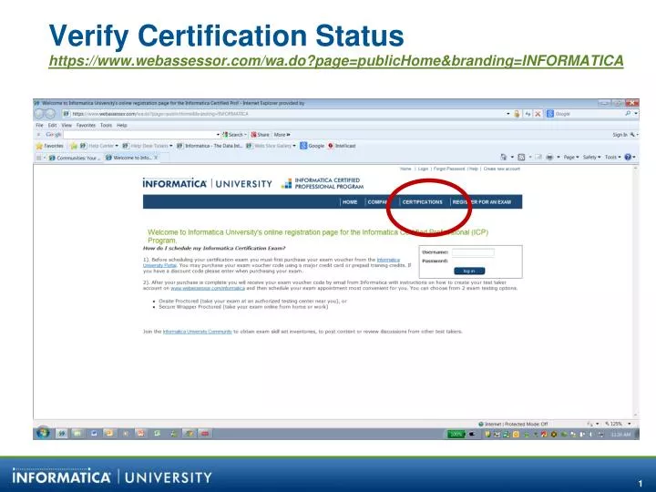Click the Login link at page top
This screenshot has width=656, height=492.
point(423,169)
